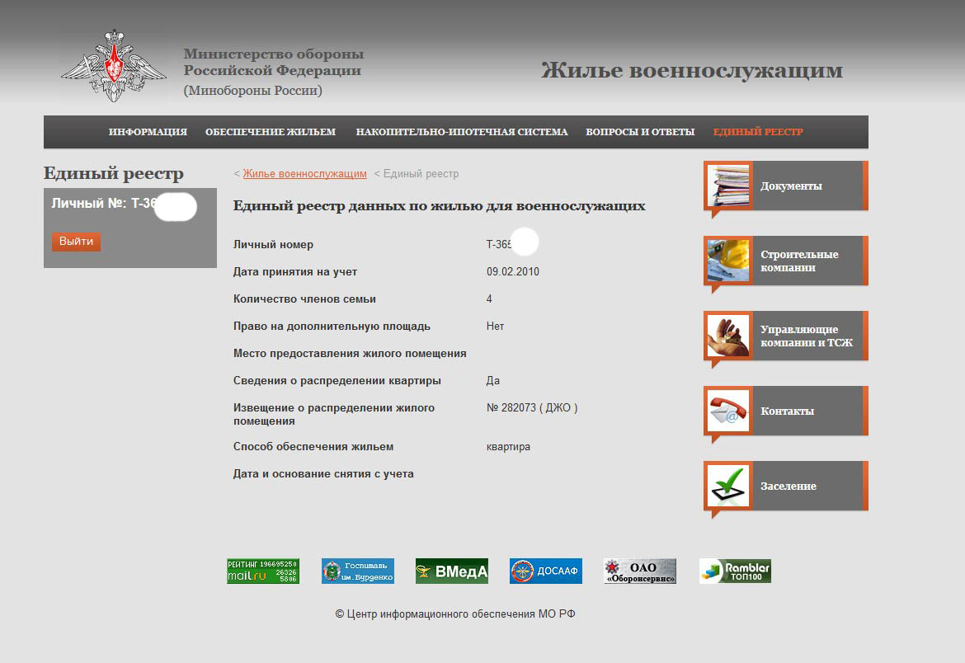Open НАКОПИТЕЛЬНО-ИПОТЕЧНАЯ СИСТЕМА menu item
The image size is (965, 663).
pos(462,132)
